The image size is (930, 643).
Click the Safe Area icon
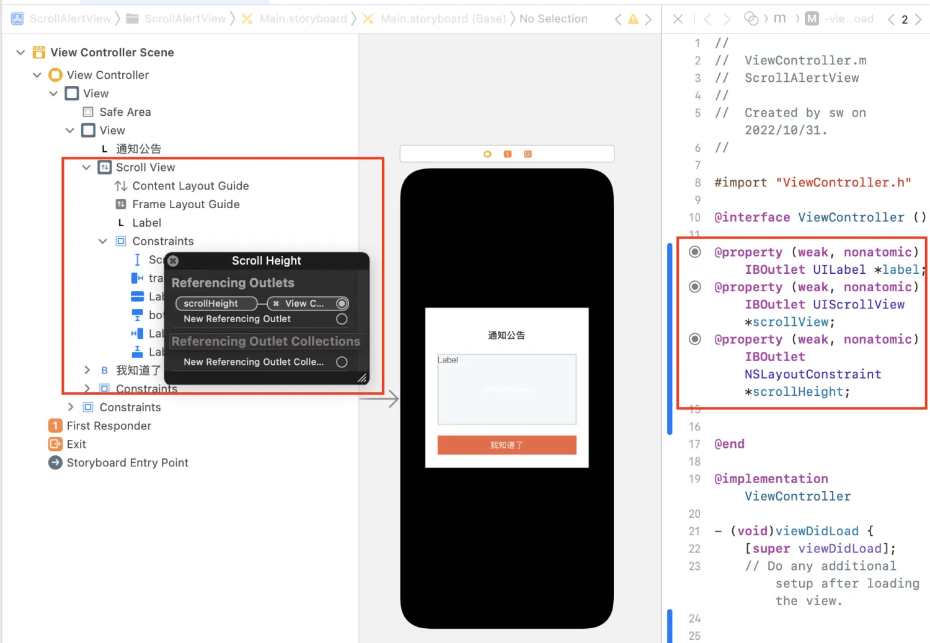pos(88,112)
